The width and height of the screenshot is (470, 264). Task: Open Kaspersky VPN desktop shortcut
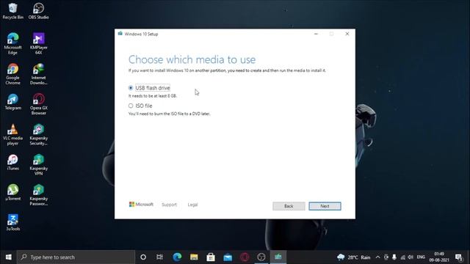pos(39,164)
